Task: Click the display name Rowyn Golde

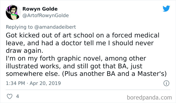Action: (40, 9)
